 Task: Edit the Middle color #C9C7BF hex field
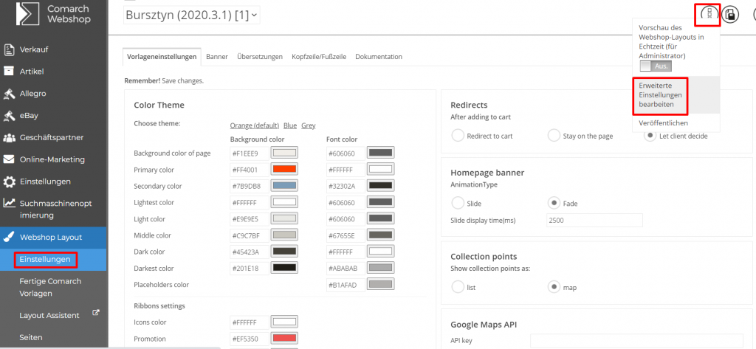pyautogui.click(x=250, y=235)
